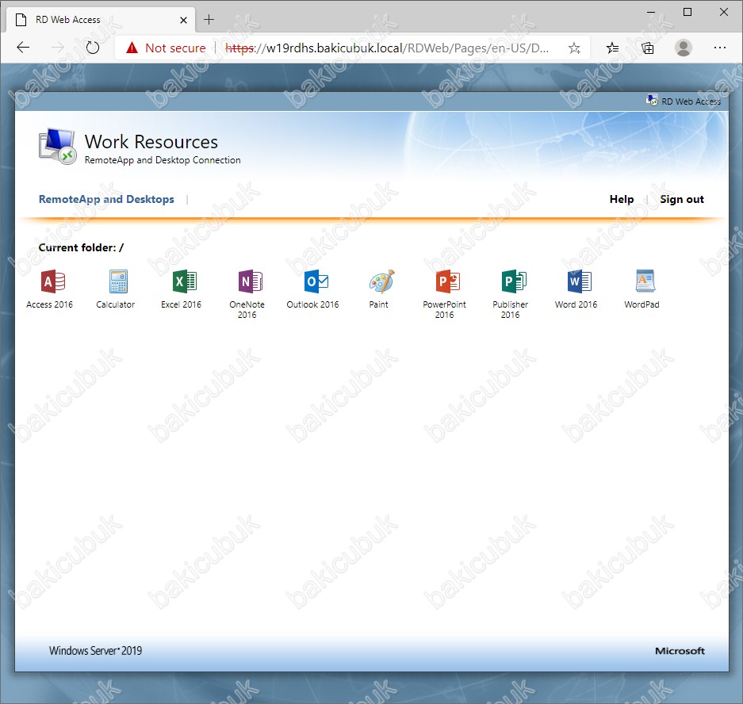Launch the Outlook 2016 RemoteApp icon
743x704 pixels.
tap(316, 281)
